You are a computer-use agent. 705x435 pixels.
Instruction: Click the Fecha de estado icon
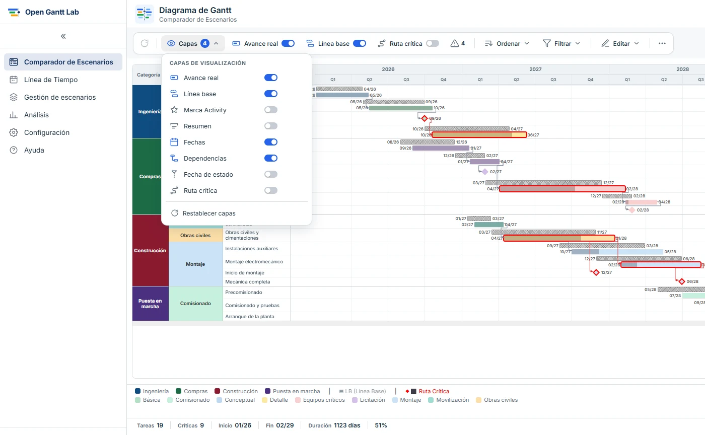click(174, 174)
